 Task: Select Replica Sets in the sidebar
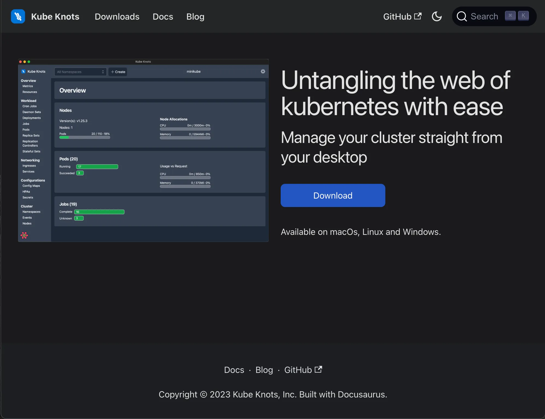[x=31, y=136]
